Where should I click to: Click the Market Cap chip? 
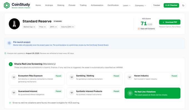pos(29,27)
